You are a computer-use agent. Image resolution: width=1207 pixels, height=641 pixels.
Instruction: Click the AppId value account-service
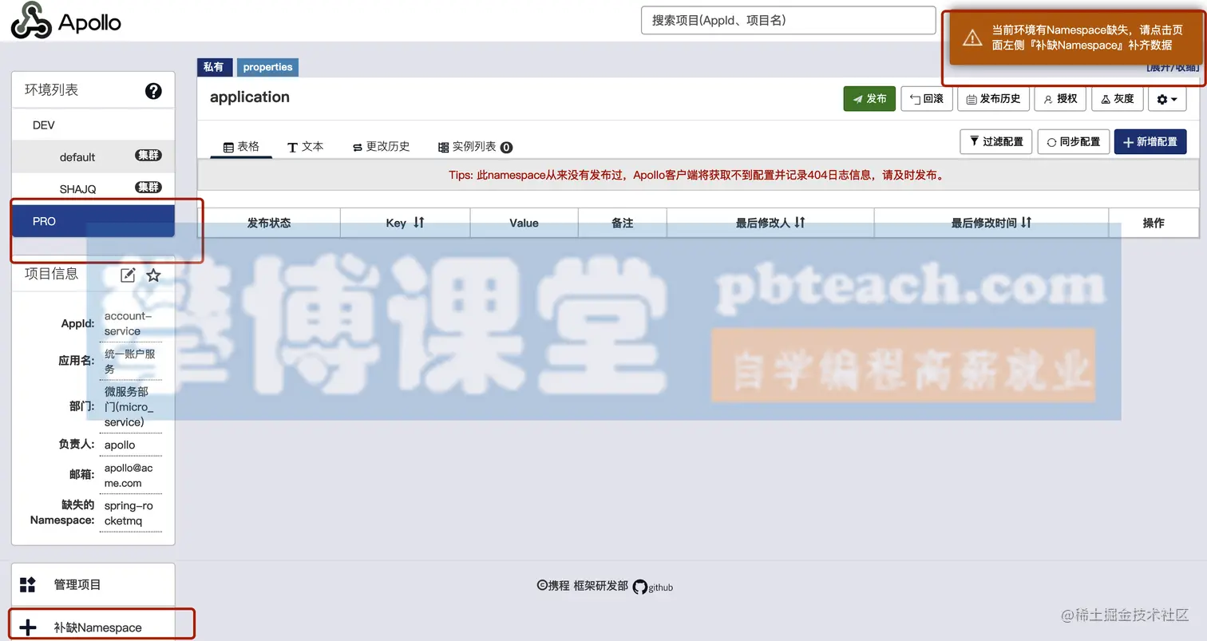point(128,323)
